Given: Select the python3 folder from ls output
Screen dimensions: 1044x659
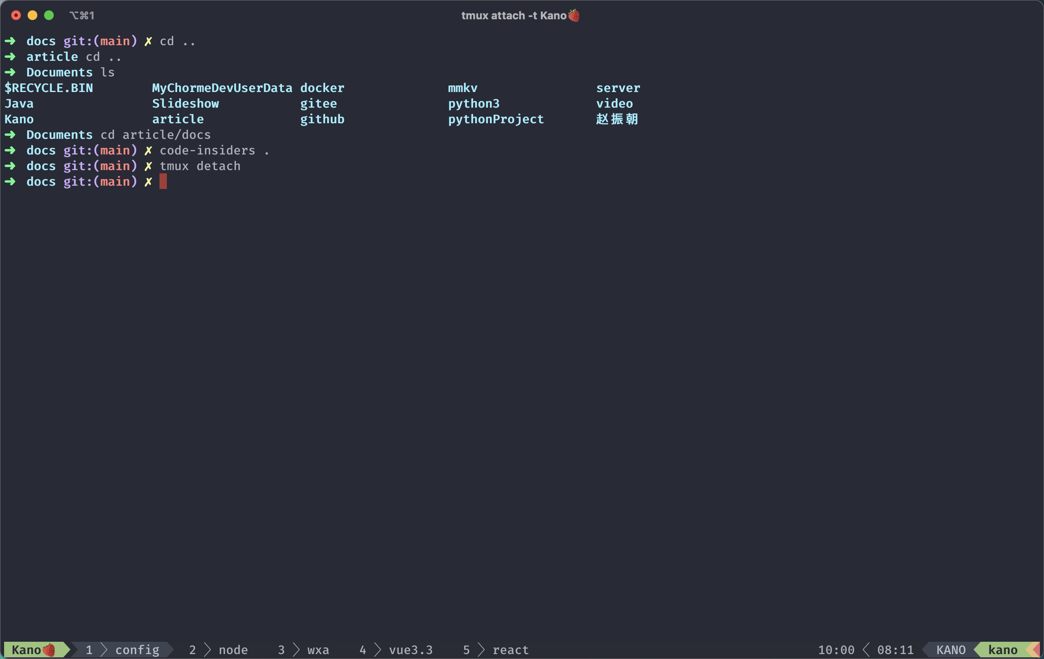Looking at the screenshot, I should [x=473, y=103].
